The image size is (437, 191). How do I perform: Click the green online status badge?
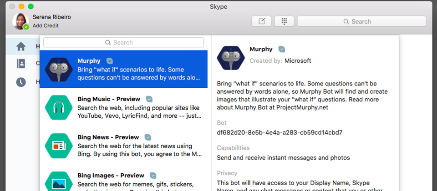point(26,27)
